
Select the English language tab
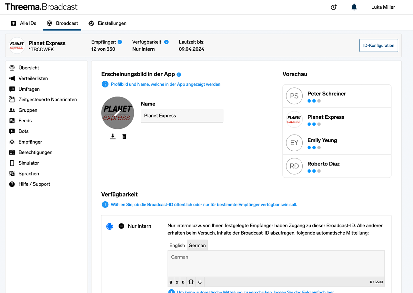[177, 245]
